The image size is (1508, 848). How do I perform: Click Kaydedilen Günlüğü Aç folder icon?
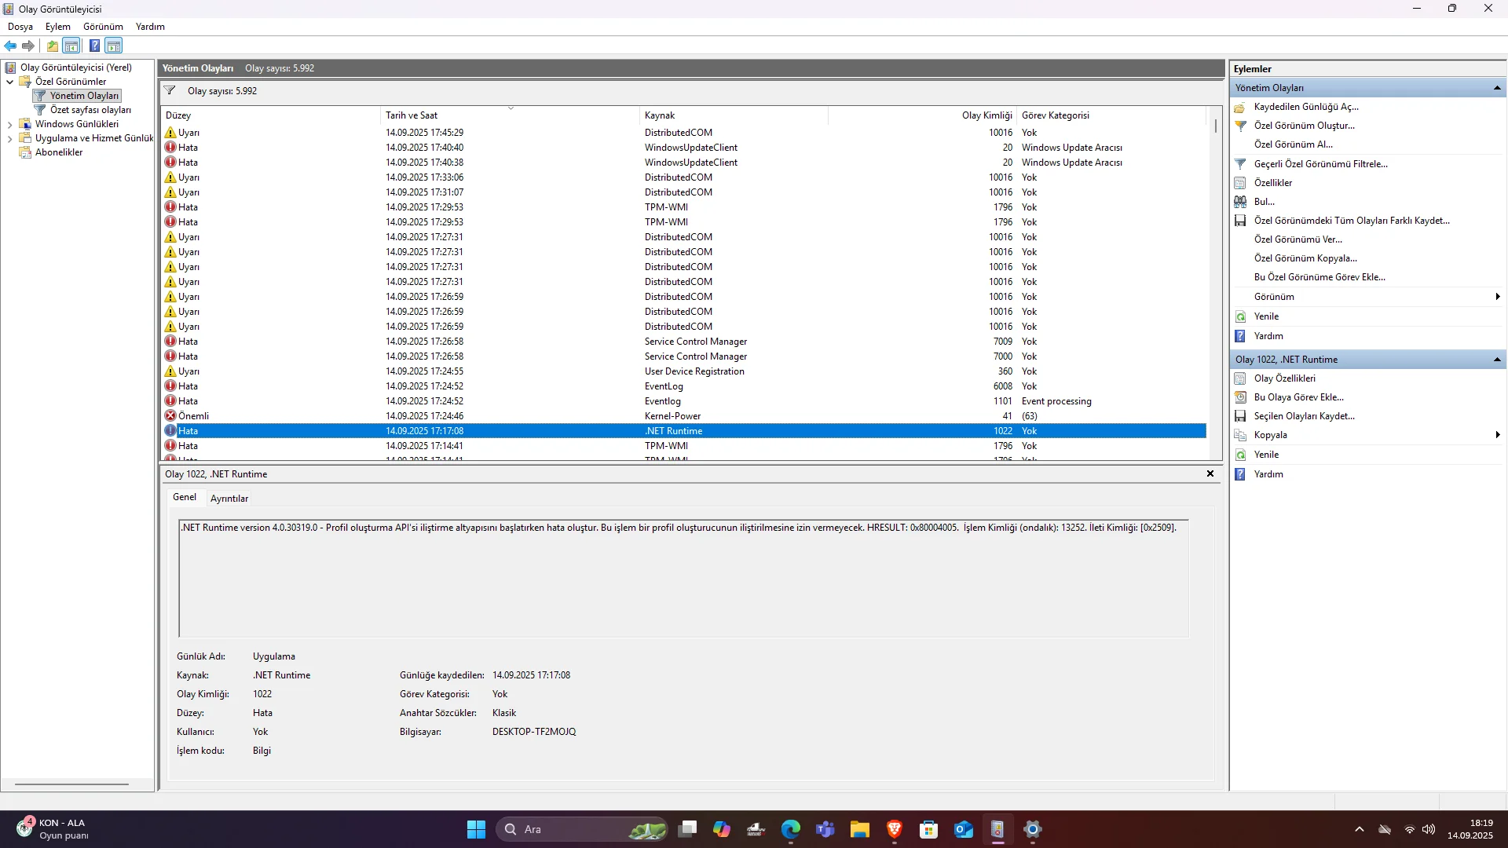pos(1240,107)
